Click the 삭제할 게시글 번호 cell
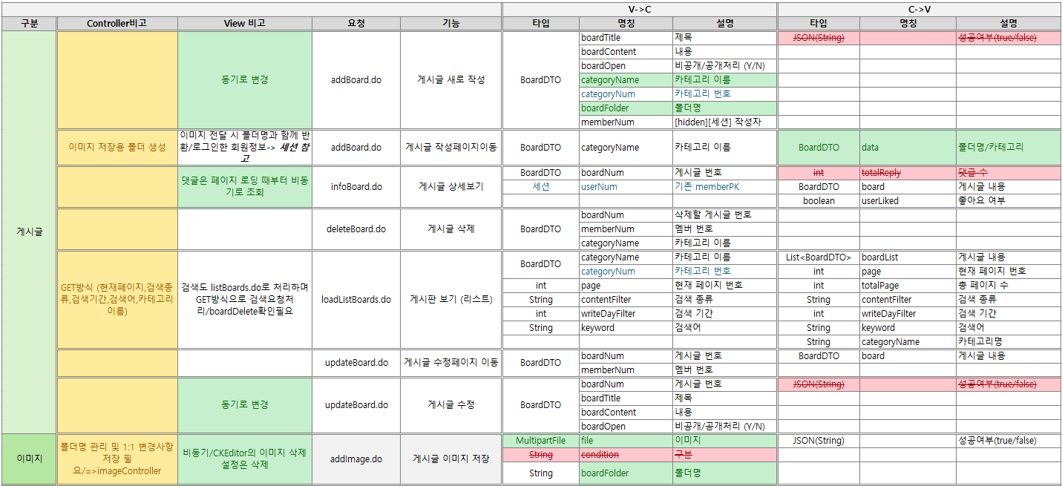This screenshot has width=1062, height=486. coord(724,215)
